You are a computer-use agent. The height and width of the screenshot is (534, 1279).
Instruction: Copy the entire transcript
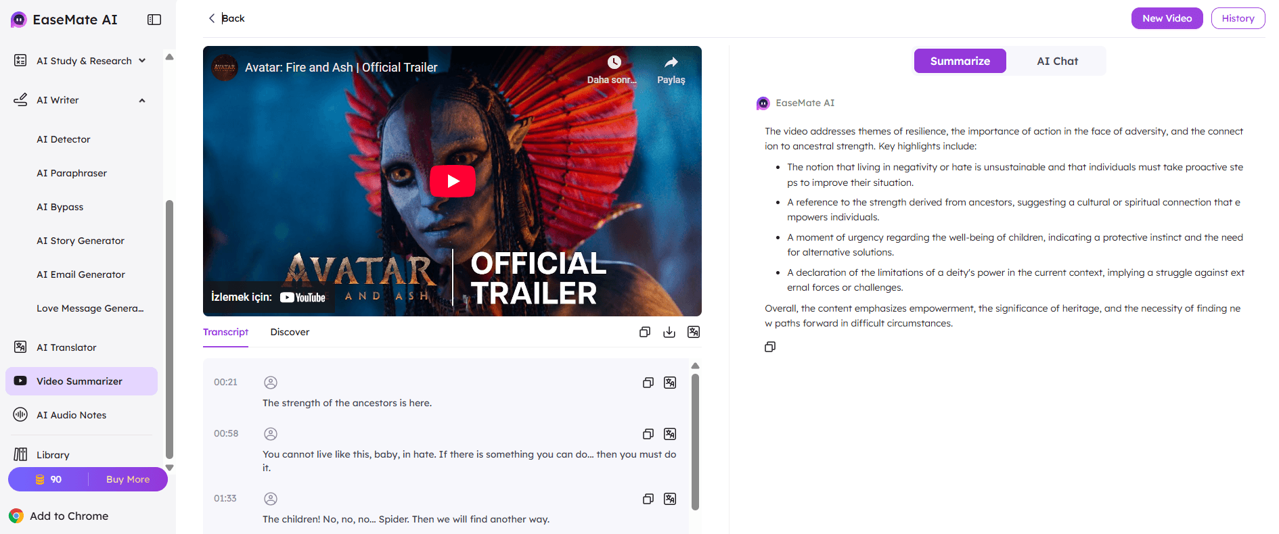[645, 332]
